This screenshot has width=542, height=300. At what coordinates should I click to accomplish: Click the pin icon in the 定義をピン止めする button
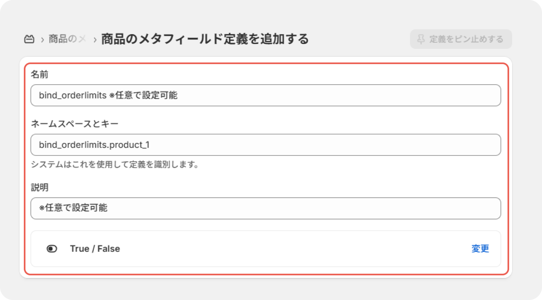coord(421,39)
